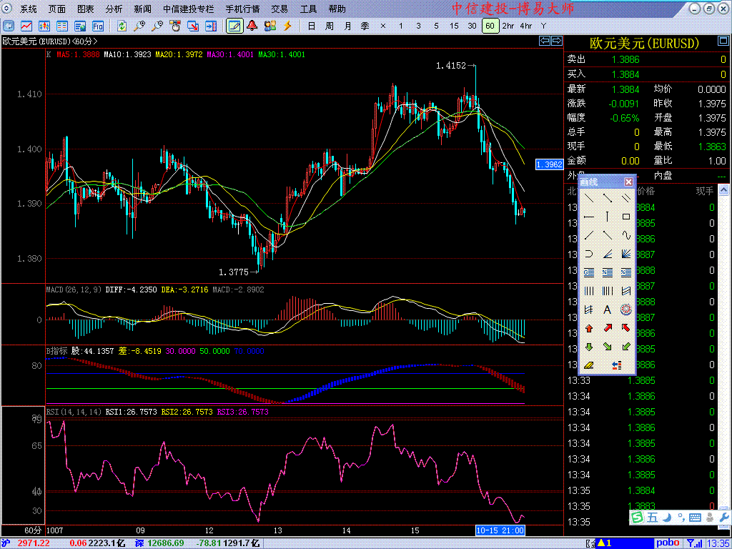Toggle the drawing tools pencil button
732x549 pixels.
234,26
